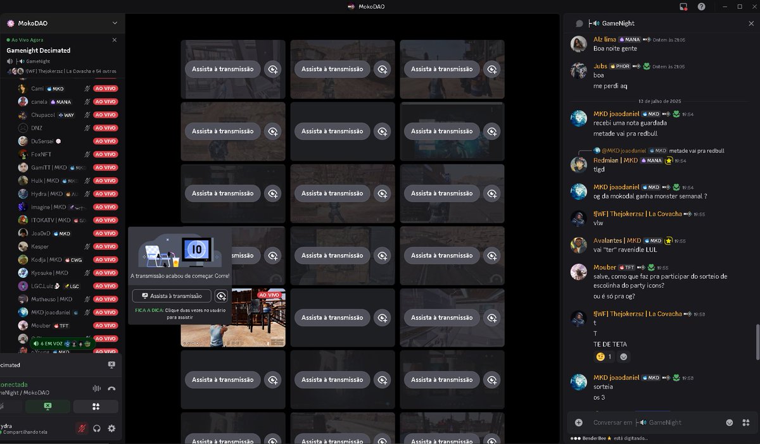Click the AO VIVO badge next to Cami
Screen dimensions: 760x444
pos(106,89)
